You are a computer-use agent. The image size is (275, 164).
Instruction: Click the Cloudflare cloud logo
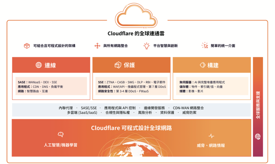[x=136, y=16]
